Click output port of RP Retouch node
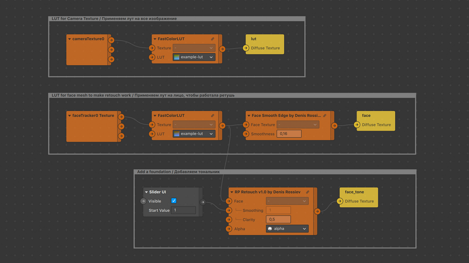 [x=317, y=211]
